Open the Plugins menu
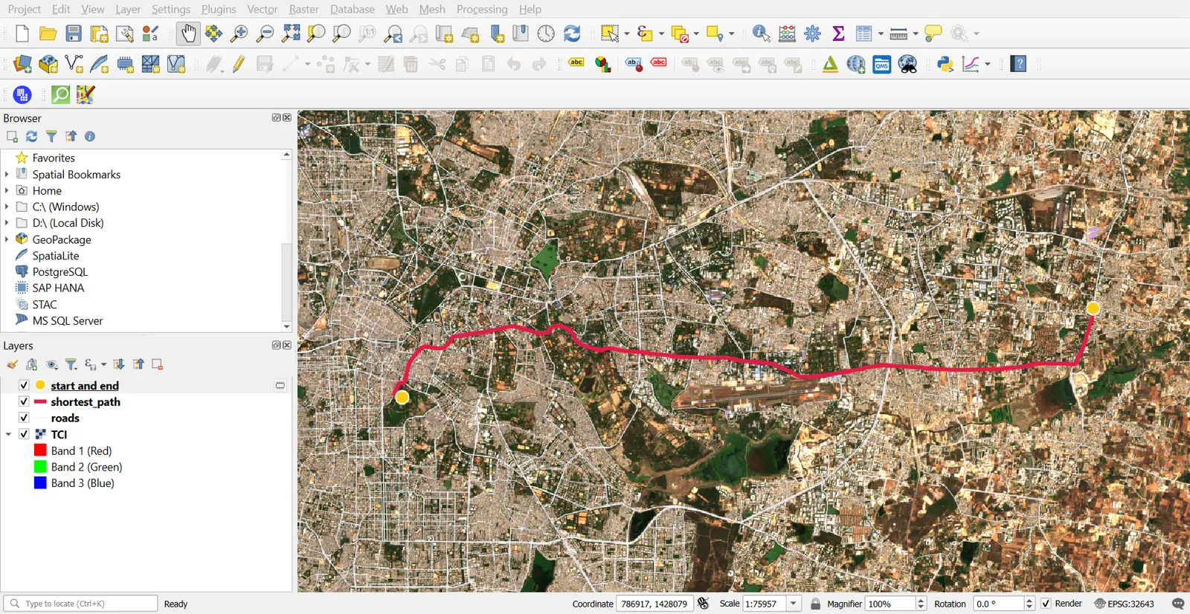 pyautogui.click(x=219, y=9)
